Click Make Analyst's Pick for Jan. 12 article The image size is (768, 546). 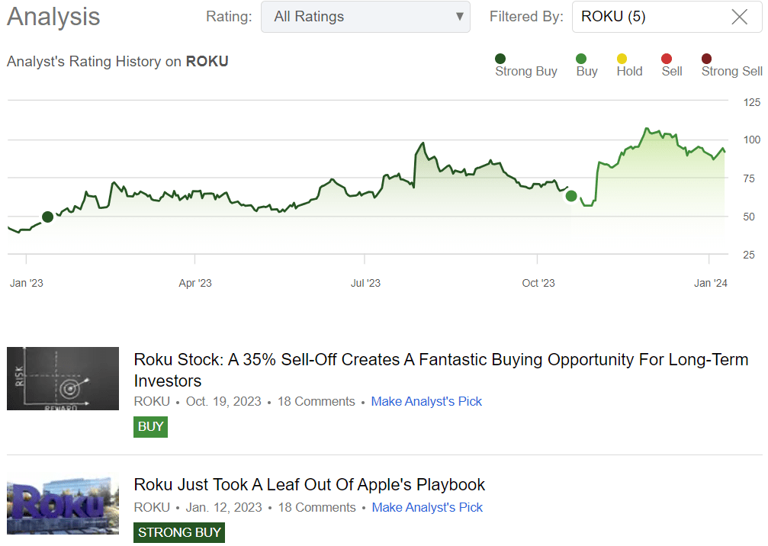tap(427, 507)
